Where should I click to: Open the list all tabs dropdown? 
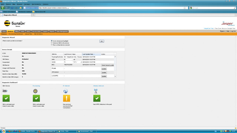[x=236, y=15]
